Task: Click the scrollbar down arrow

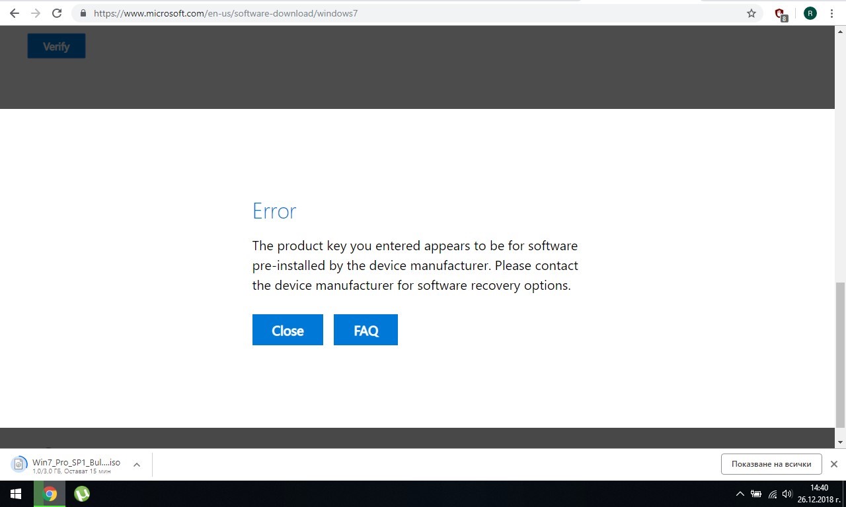Action: [840, 442]
